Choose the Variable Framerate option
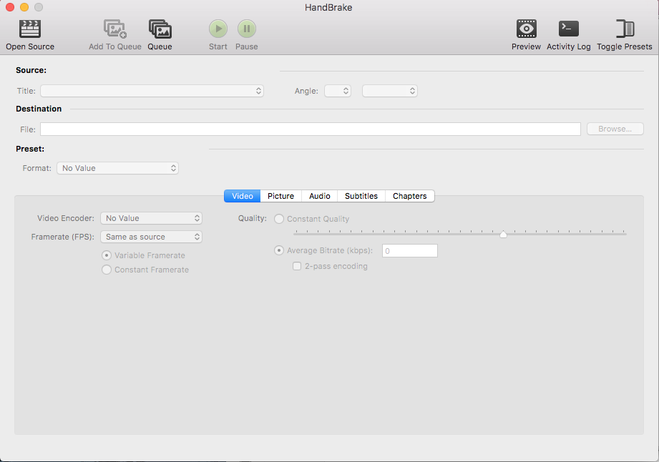This screenshot has width=659, height=462. (107, 255)
